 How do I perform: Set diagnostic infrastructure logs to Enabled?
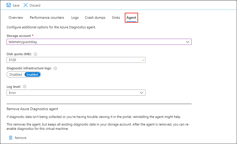32,74
